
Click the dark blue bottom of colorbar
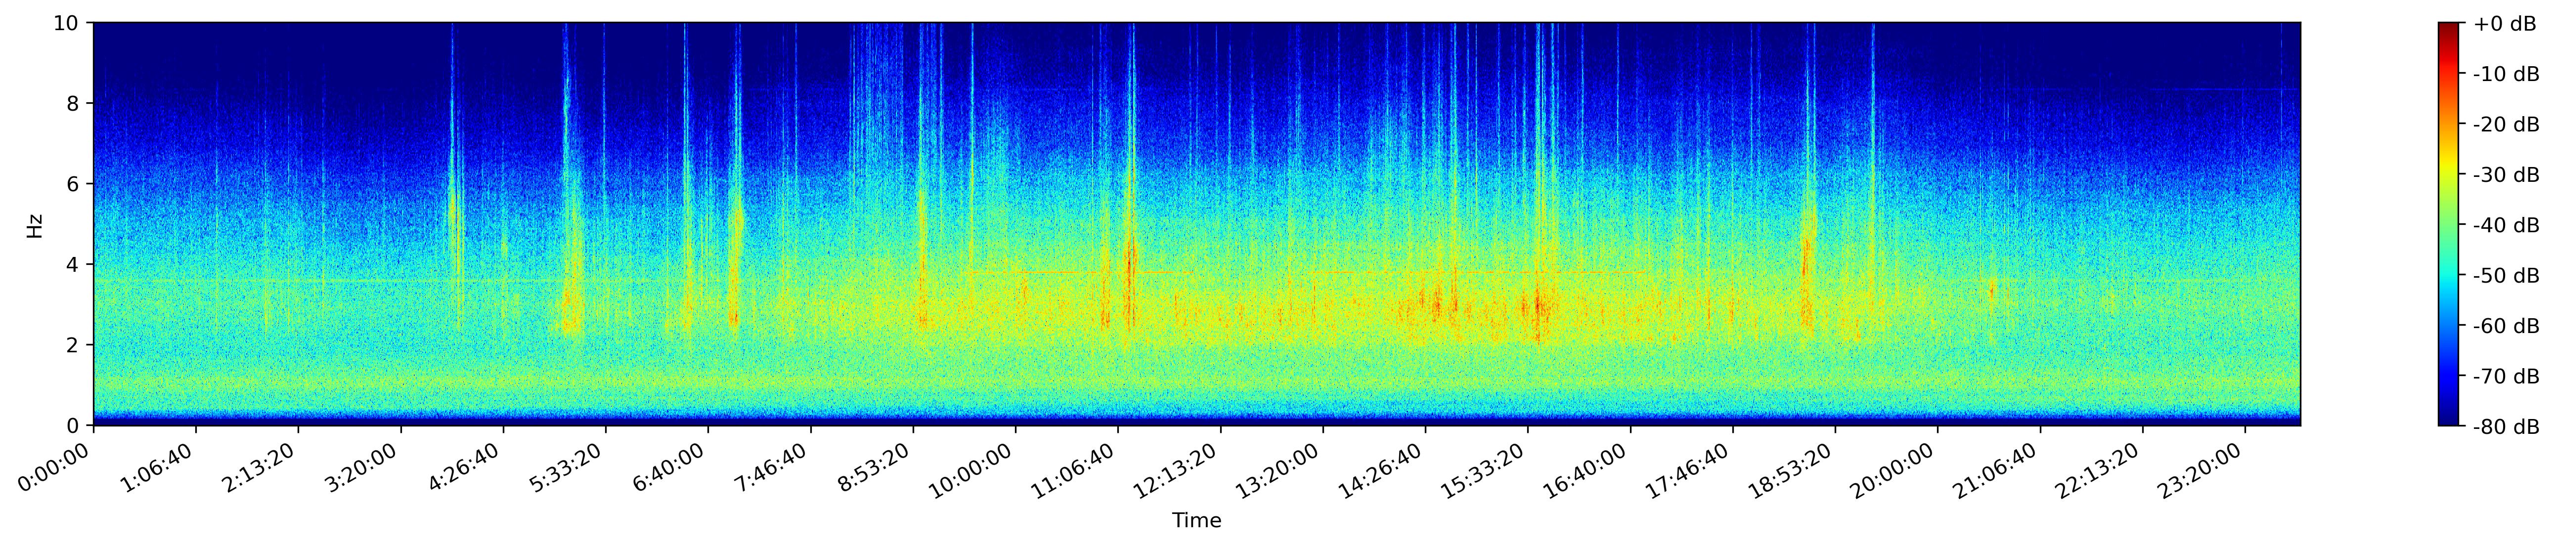(2448, 420)
